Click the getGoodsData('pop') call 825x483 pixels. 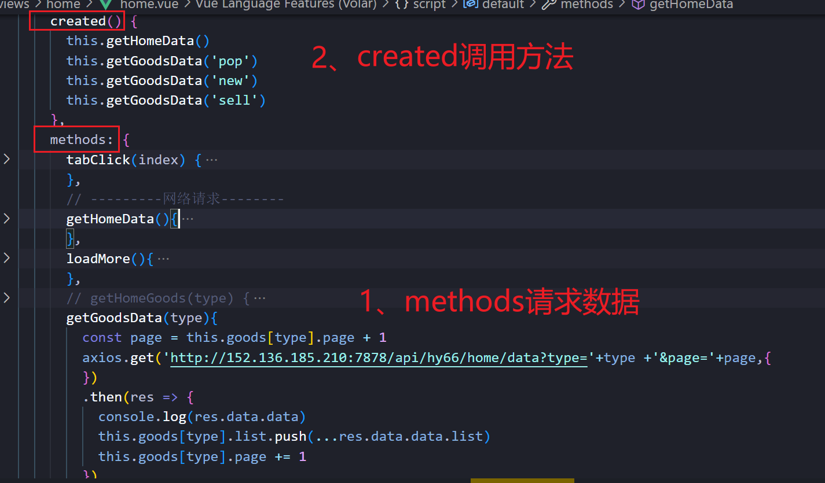(162, 61)
